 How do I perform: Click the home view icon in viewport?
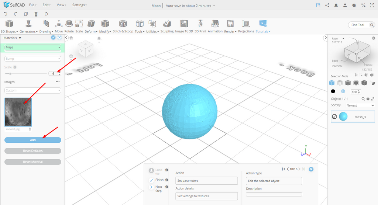coord(71,38)
